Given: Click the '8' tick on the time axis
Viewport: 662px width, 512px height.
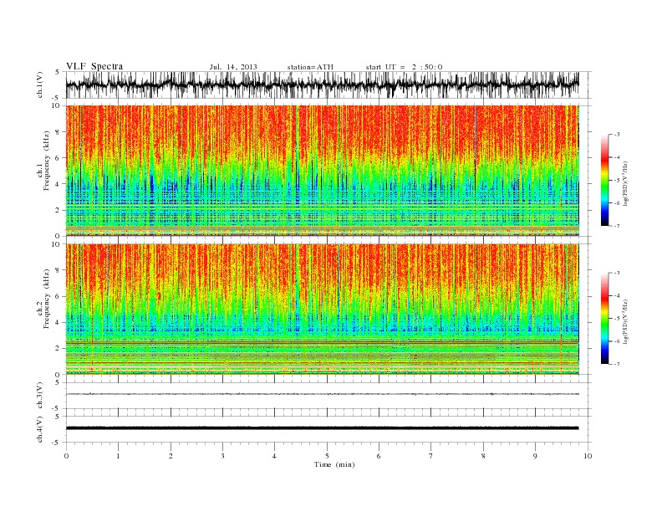Looking at the screenshot, I should point(483,456).
